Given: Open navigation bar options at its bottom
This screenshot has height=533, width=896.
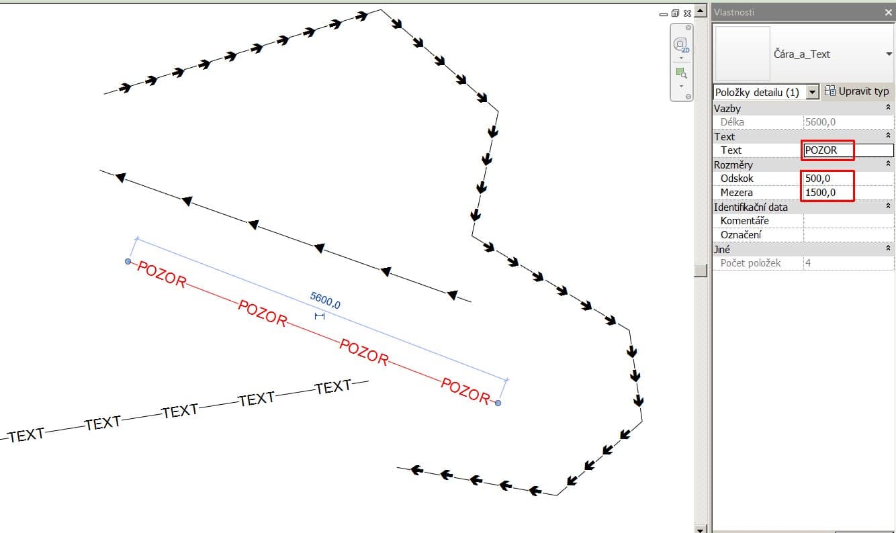Looking at the screenshot, I should click(688, 97).
